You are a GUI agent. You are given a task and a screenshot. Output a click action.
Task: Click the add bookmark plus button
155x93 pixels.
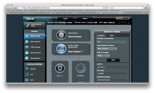(19, 8)
